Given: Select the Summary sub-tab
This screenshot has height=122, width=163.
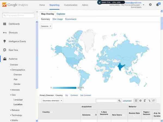Looking at the screenshot, I should [45, 19].
